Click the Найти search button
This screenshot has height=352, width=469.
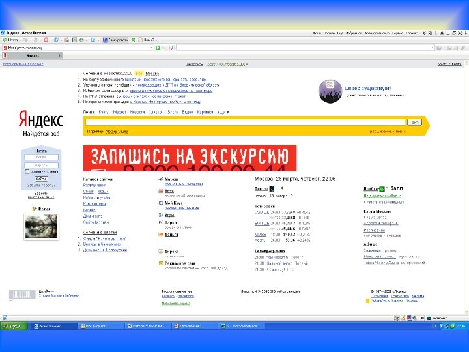coord(414,122)
